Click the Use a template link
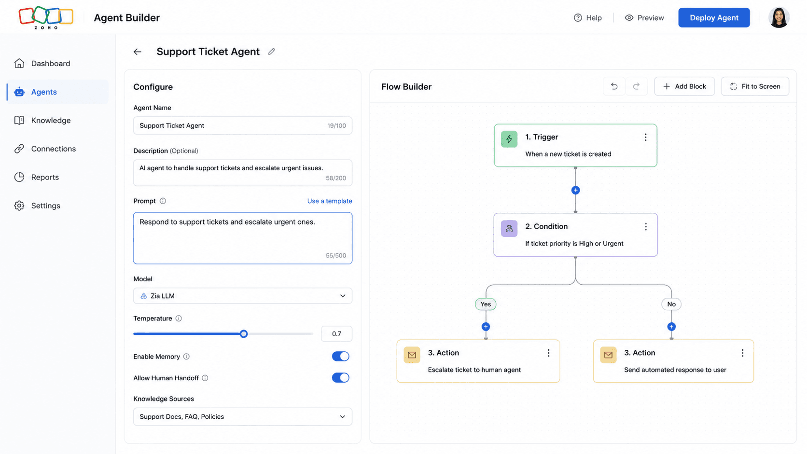807x454 pixels. (x=330, y=201)
